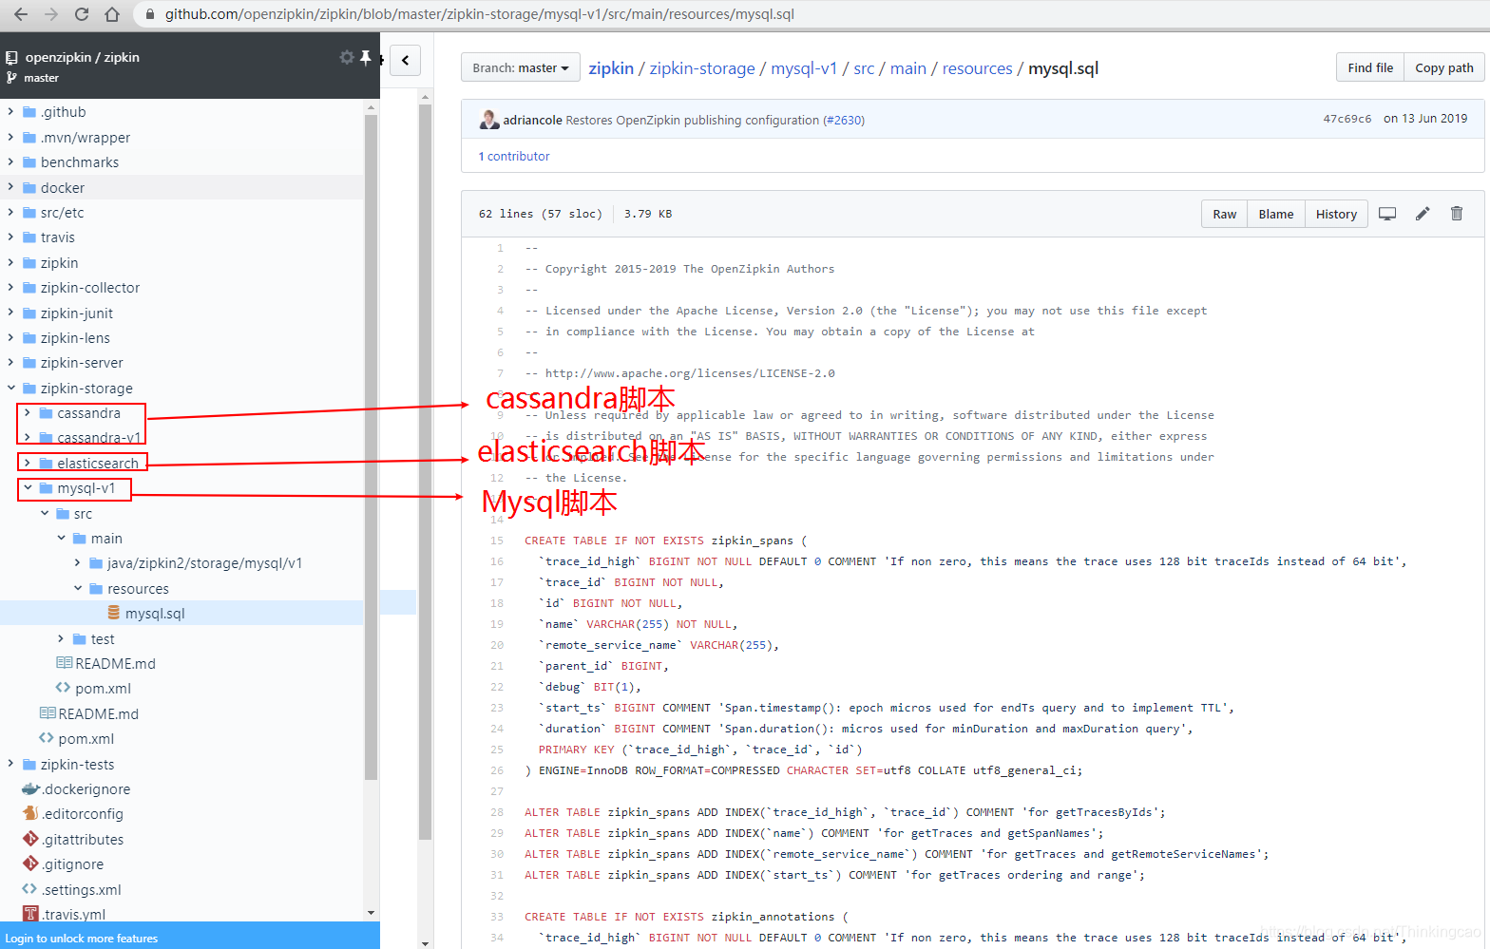Open the file History
Viewport: 1490px width, 949px height.
[x=1336, y=214]
